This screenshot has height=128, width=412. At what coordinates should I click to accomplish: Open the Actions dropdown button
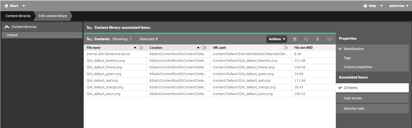coord(277,39)
